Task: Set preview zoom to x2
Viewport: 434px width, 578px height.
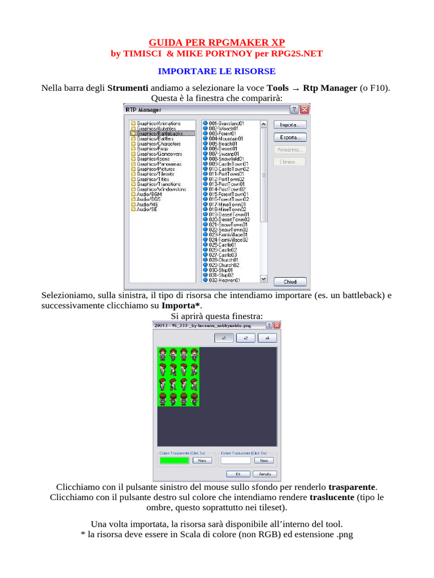Action: click(246, 338)
